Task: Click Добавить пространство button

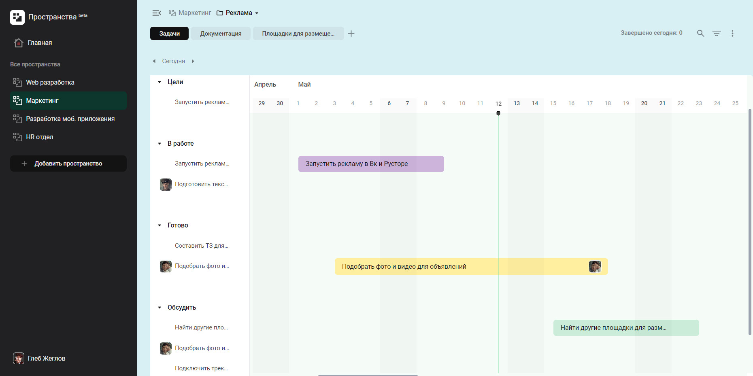Action: [68, 164]
